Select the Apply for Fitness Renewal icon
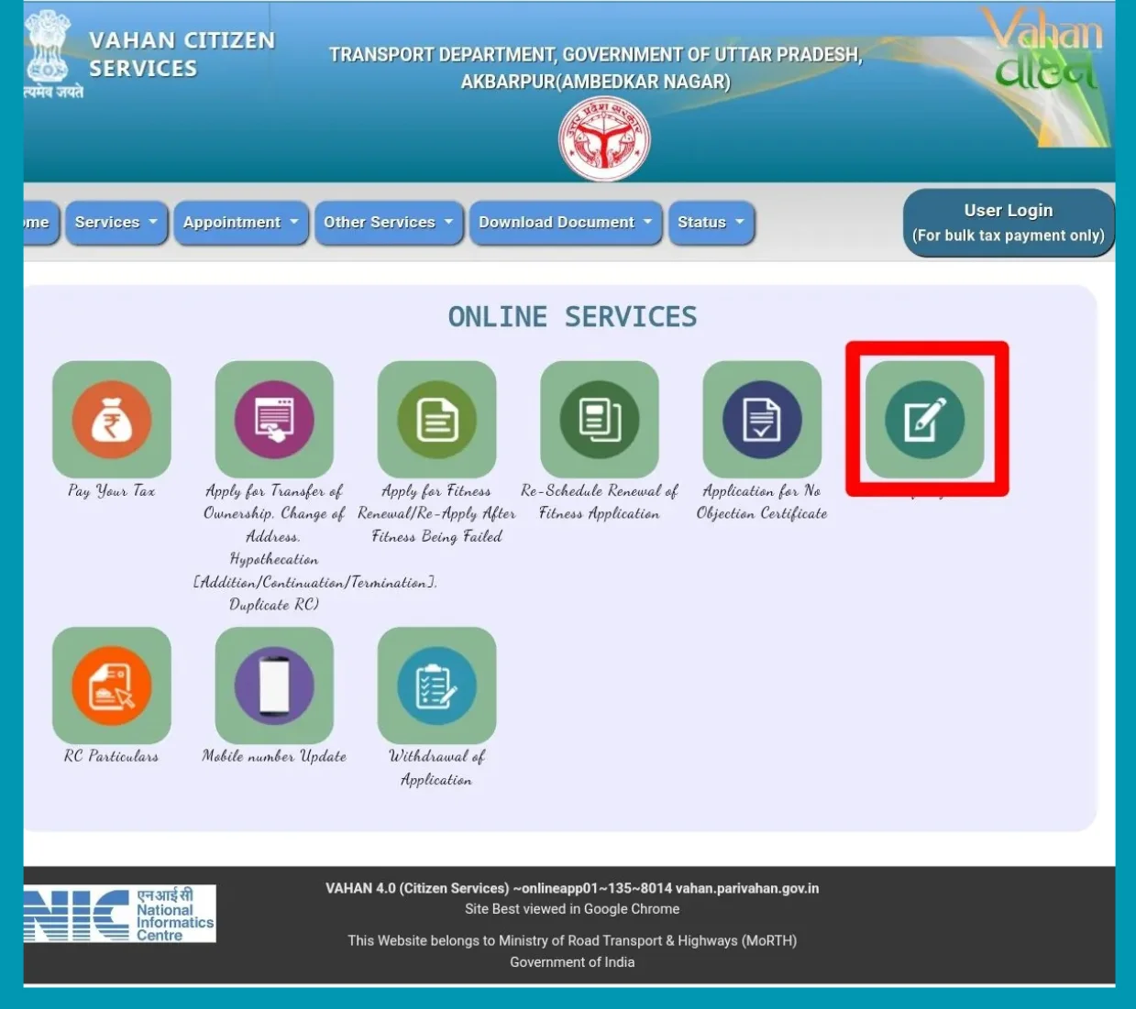The width and height of the screenshot is (1136, 1009). click(x=436, y=420)
